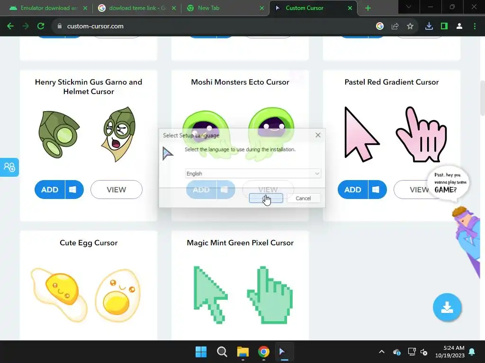
Task: Close the Emulator download tab
Action: pos(85,8)
